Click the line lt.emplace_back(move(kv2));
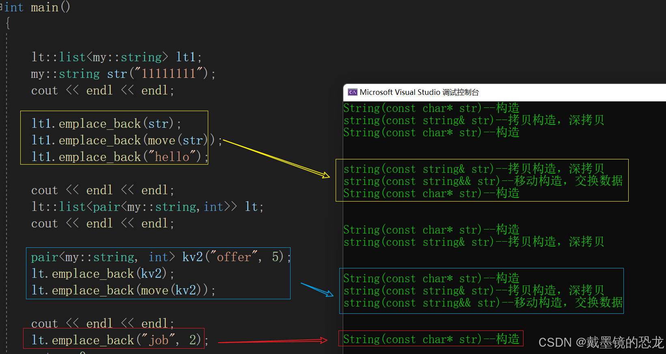The width and height of the screenshot is (666, 354). 123,290
